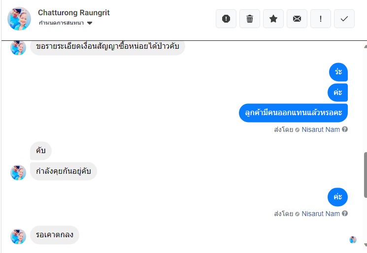
Task: Click the spam report octagon icon
Action: tap(226, 19)
